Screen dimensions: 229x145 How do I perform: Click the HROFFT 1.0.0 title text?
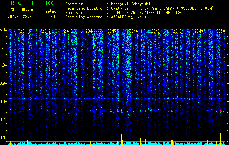28,3
